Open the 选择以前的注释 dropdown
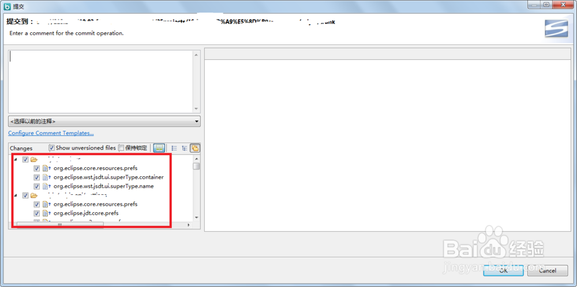The width and height of the screenshot is (577, 287). coord(104,121)
